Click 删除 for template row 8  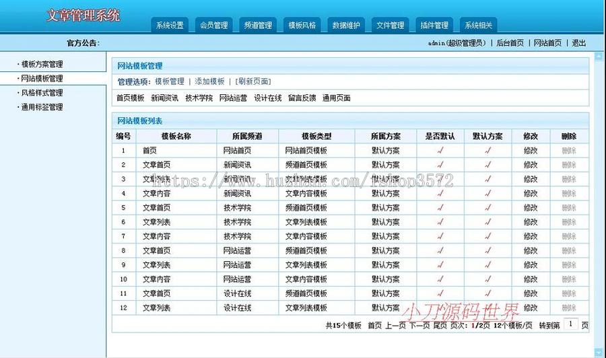click(569, 250)
